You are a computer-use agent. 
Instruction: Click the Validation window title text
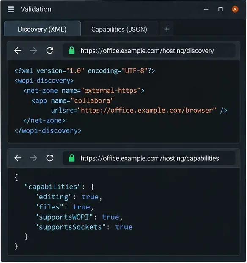point(36,9)
